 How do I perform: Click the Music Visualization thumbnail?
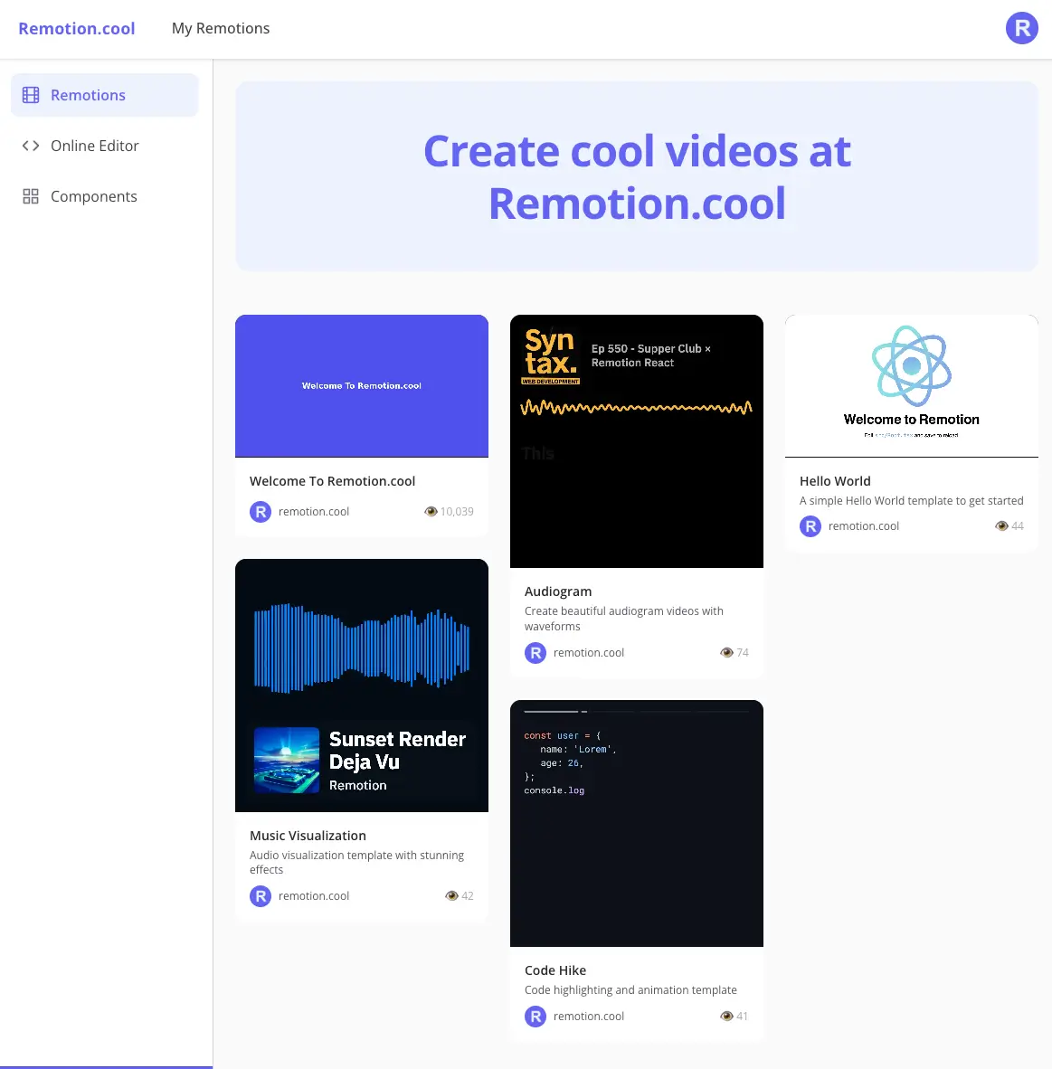coord(362,685)
